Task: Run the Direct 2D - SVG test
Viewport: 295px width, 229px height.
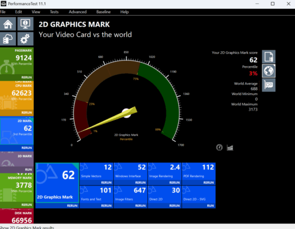Action: pyautogui.click(x=210, y=206)
